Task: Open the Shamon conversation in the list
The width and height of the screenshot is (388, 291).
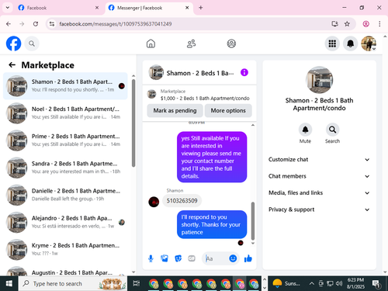Action: [65, 86]
